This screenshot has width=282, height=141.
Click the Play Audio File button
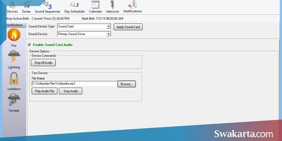coord(44,91)
